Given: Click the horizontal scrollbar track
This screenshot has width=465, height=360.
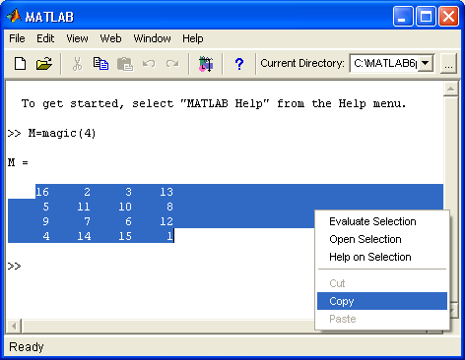Looking at the screenshot, I should 167,326.
